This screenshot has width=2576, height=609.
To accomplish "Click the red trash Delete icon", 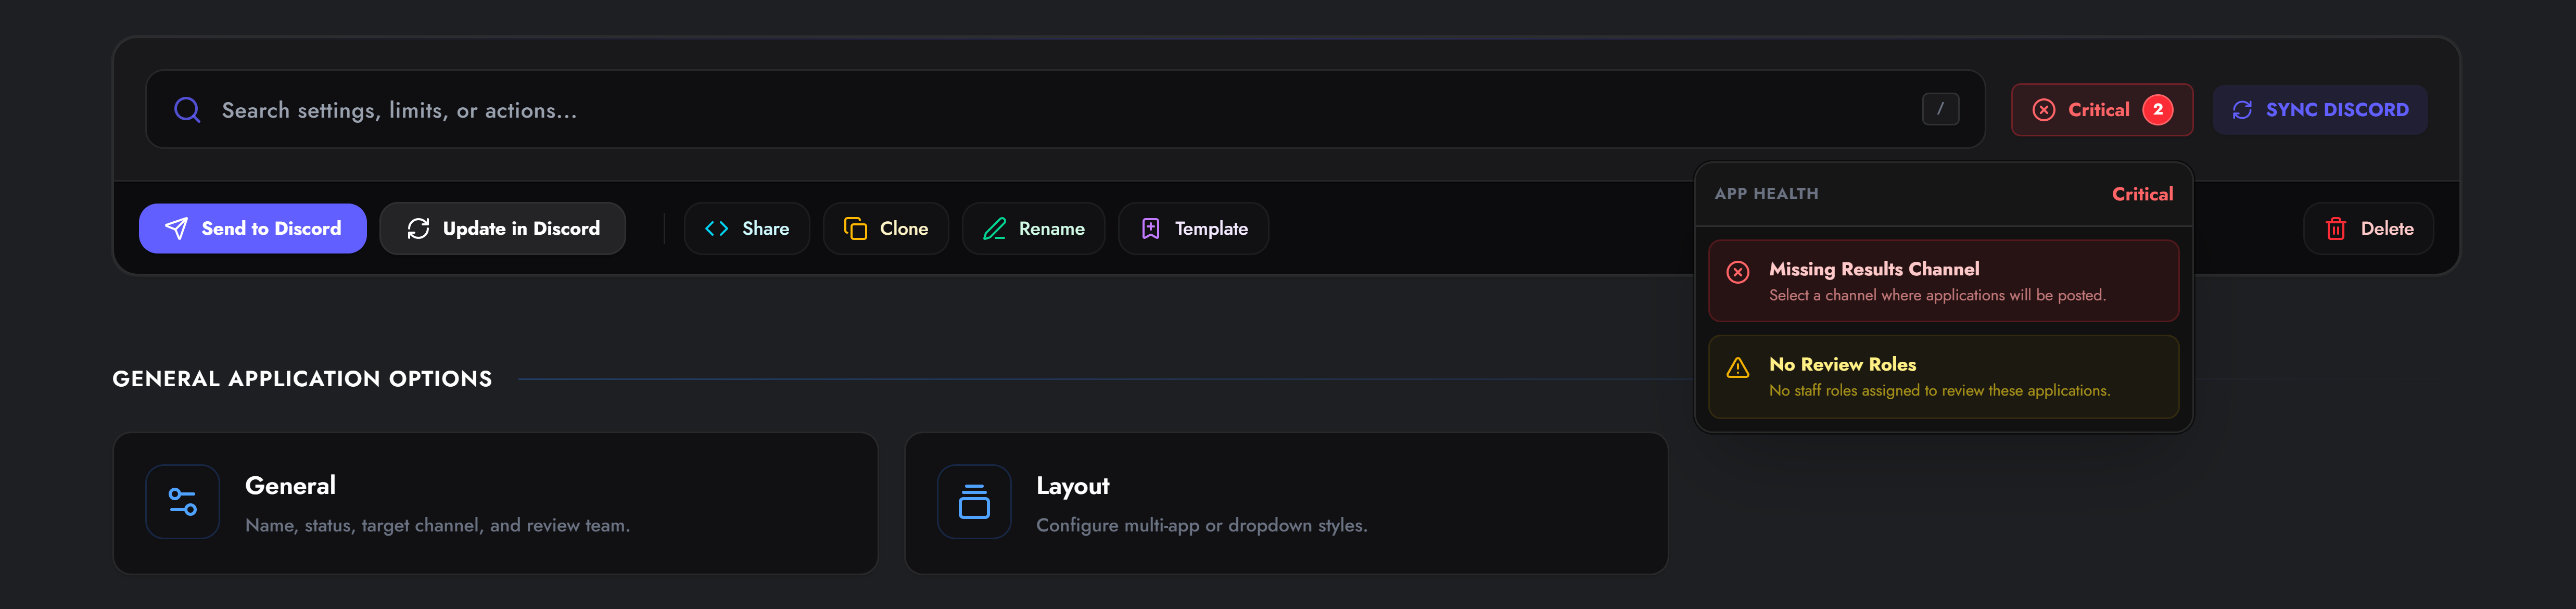I will coord(2336,229).
